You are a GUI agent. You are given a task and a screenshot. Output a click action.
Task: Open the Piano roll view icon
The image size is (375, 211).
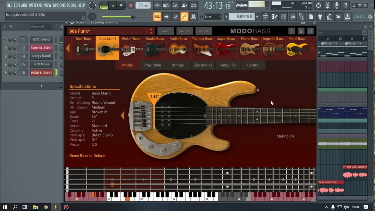275,17
